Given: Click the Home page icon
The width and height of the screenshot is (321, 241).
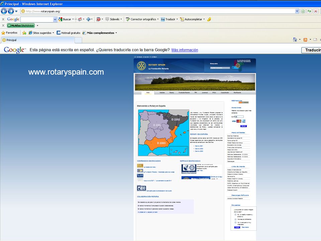Looking at the screenshot, I should point(295,39).
